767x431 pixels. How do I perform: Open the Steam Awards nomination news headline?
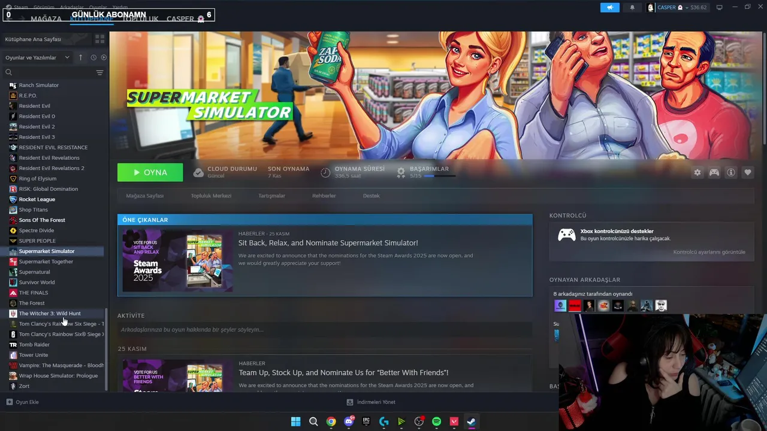tap(328, 243)
